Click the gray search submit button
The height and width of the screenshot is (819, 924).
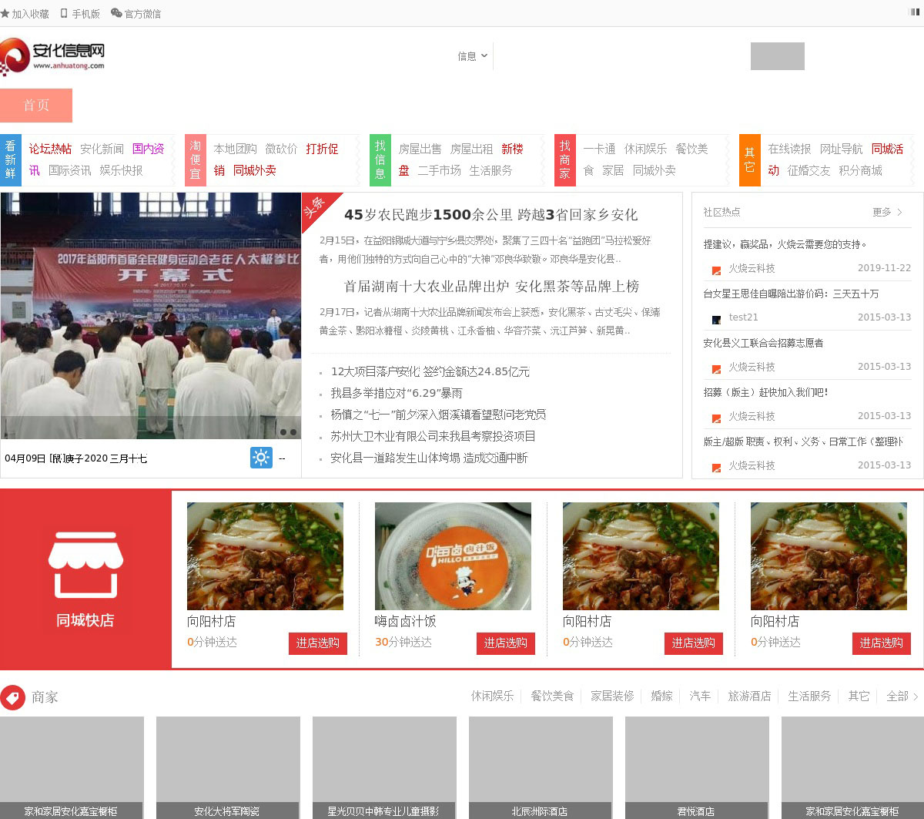point(778,56)
